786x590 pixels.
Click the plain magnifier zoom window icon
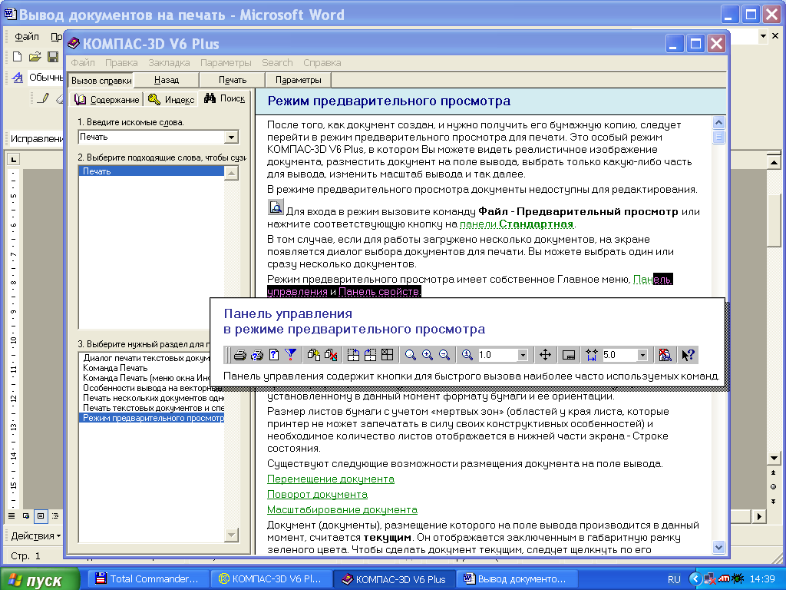pyautogui.click(x=411, y=355)
